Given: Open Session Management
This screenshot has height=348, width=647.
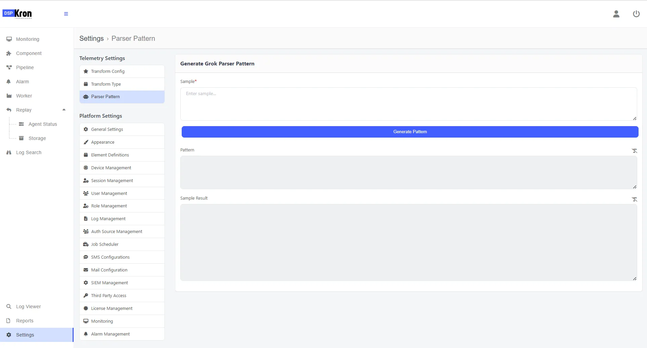Looking at the screenshot, I should pyautogui.click(x=122, y=181).
